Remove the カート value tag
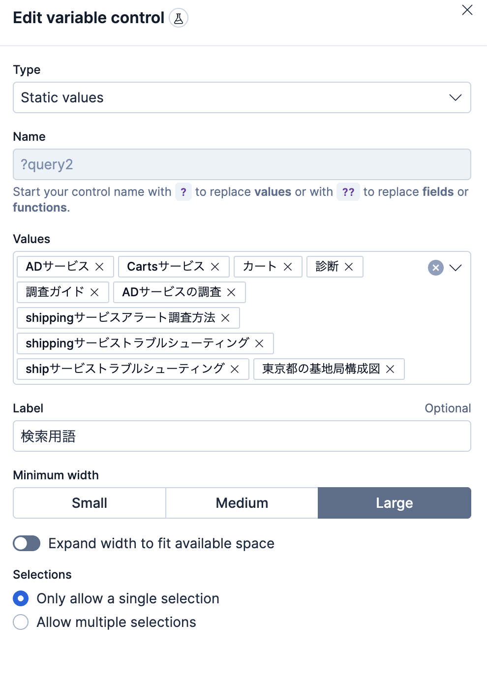 [x=288, y=267]
